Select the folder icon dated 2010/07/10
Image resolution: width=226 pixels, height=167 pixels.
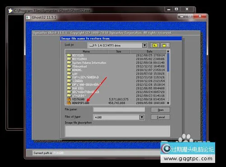tap(69, 74)
